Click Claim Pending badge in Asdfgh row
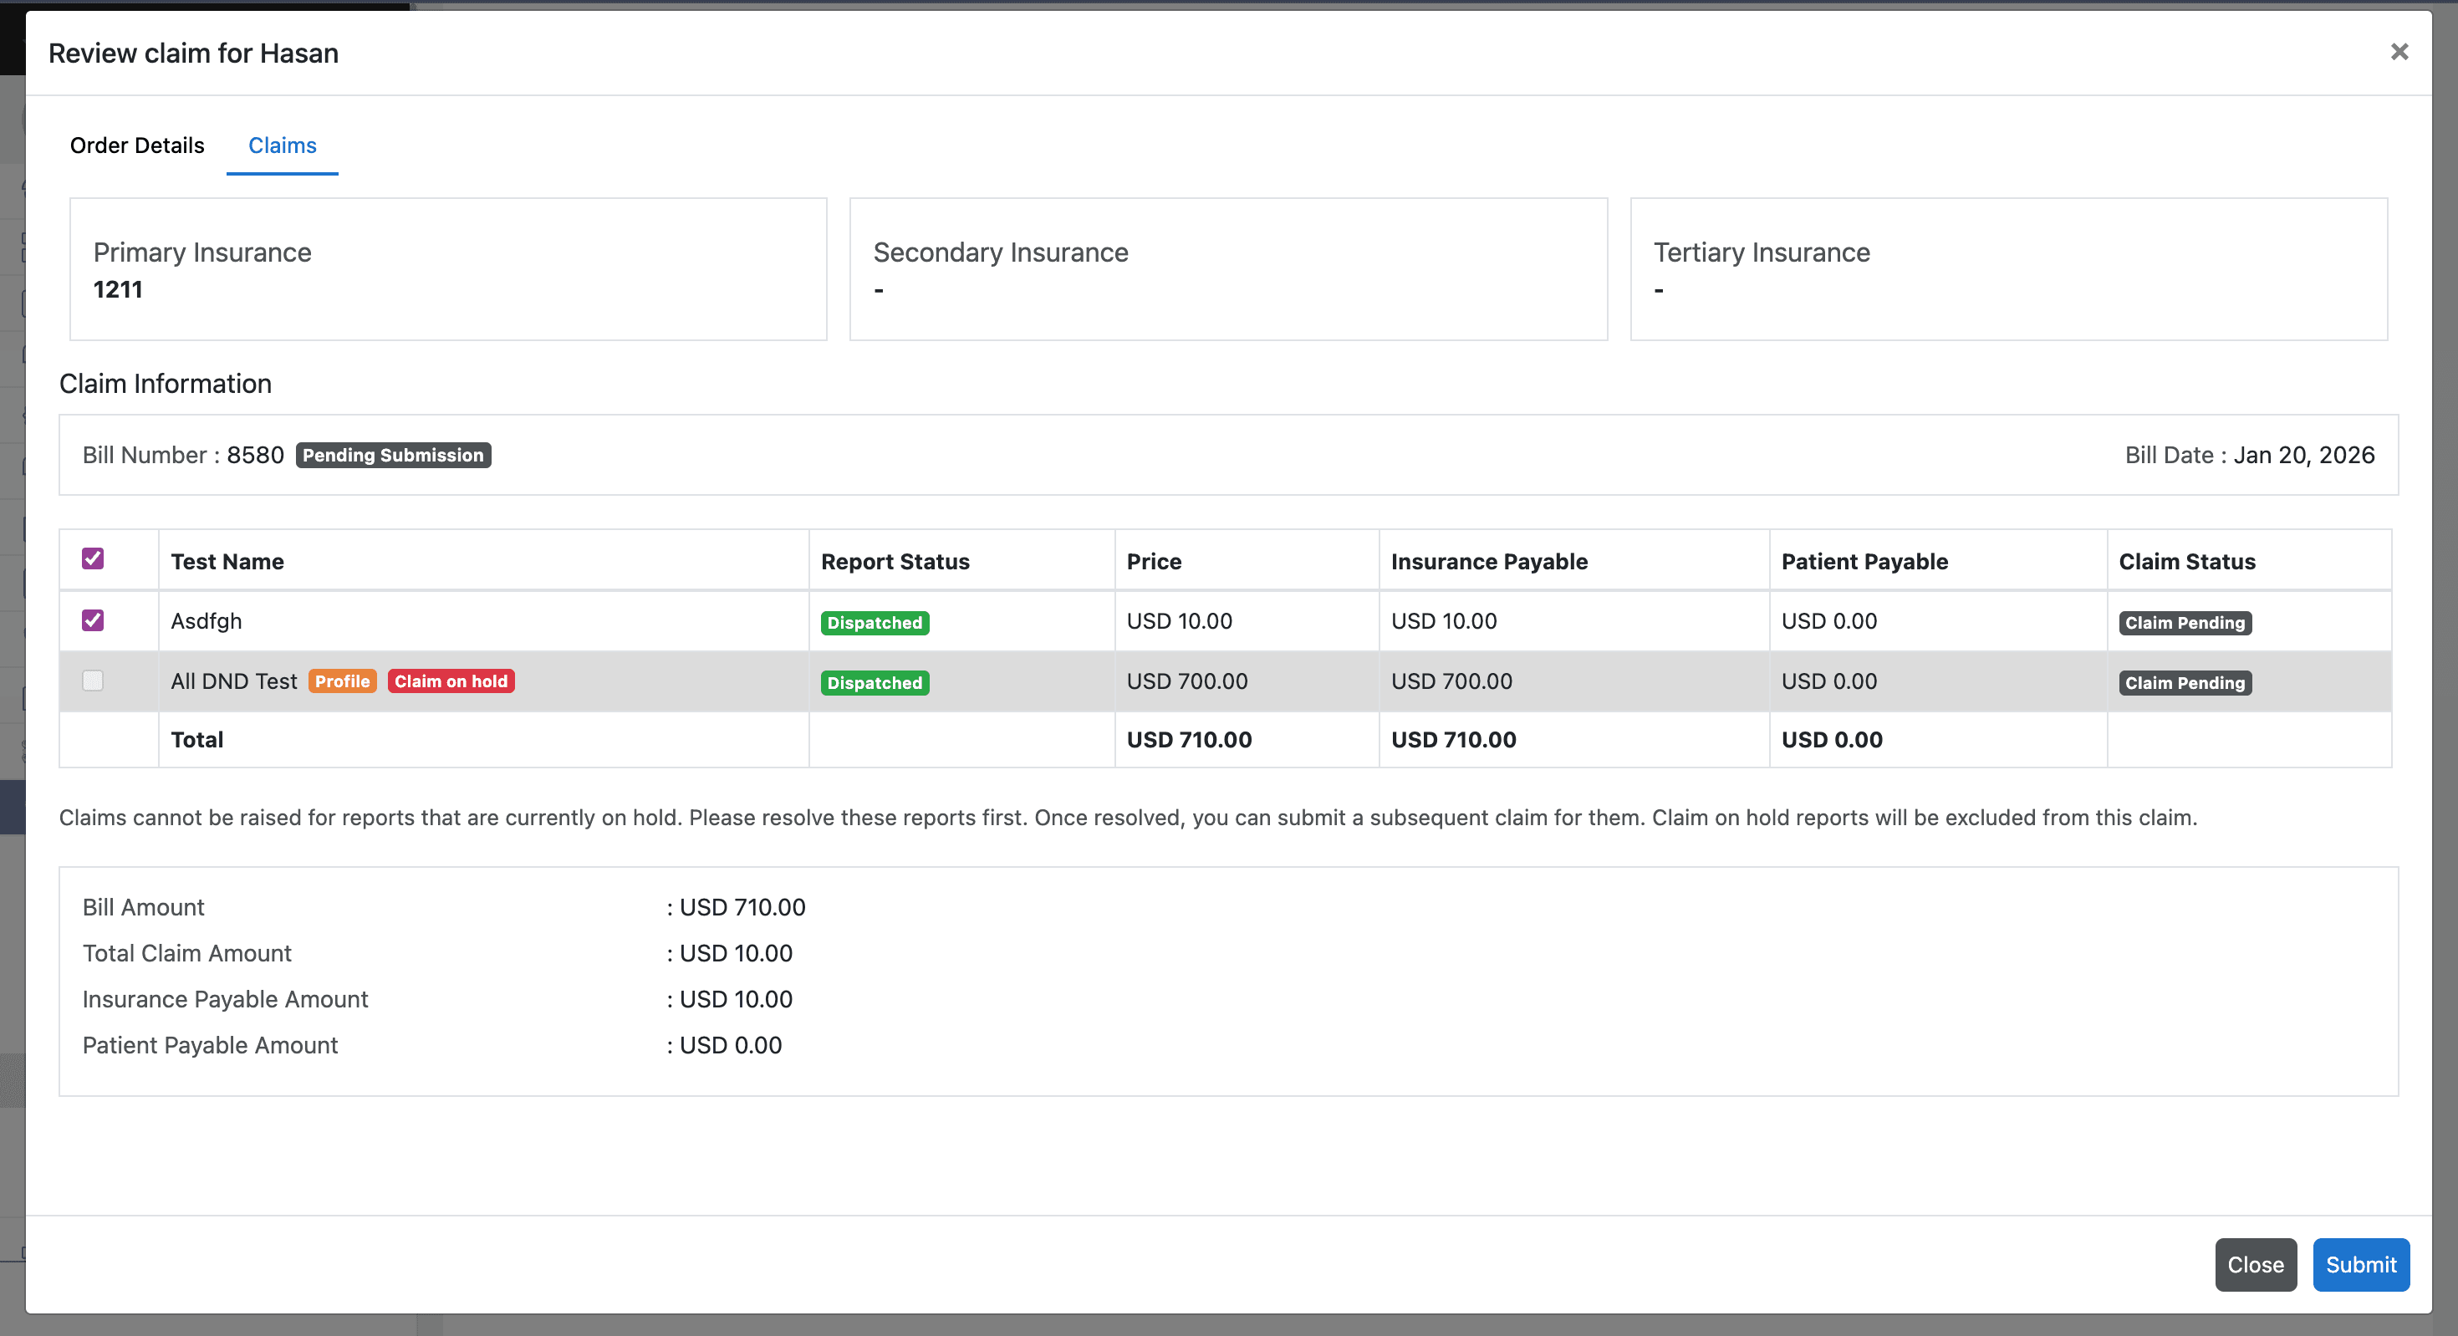This screenshot has width=2458, height=1336. click(x=2185, y=623)
